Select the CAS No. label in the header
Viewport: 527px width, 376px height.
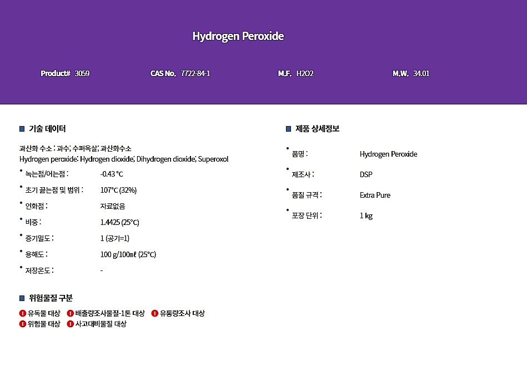tap(163, 73)
